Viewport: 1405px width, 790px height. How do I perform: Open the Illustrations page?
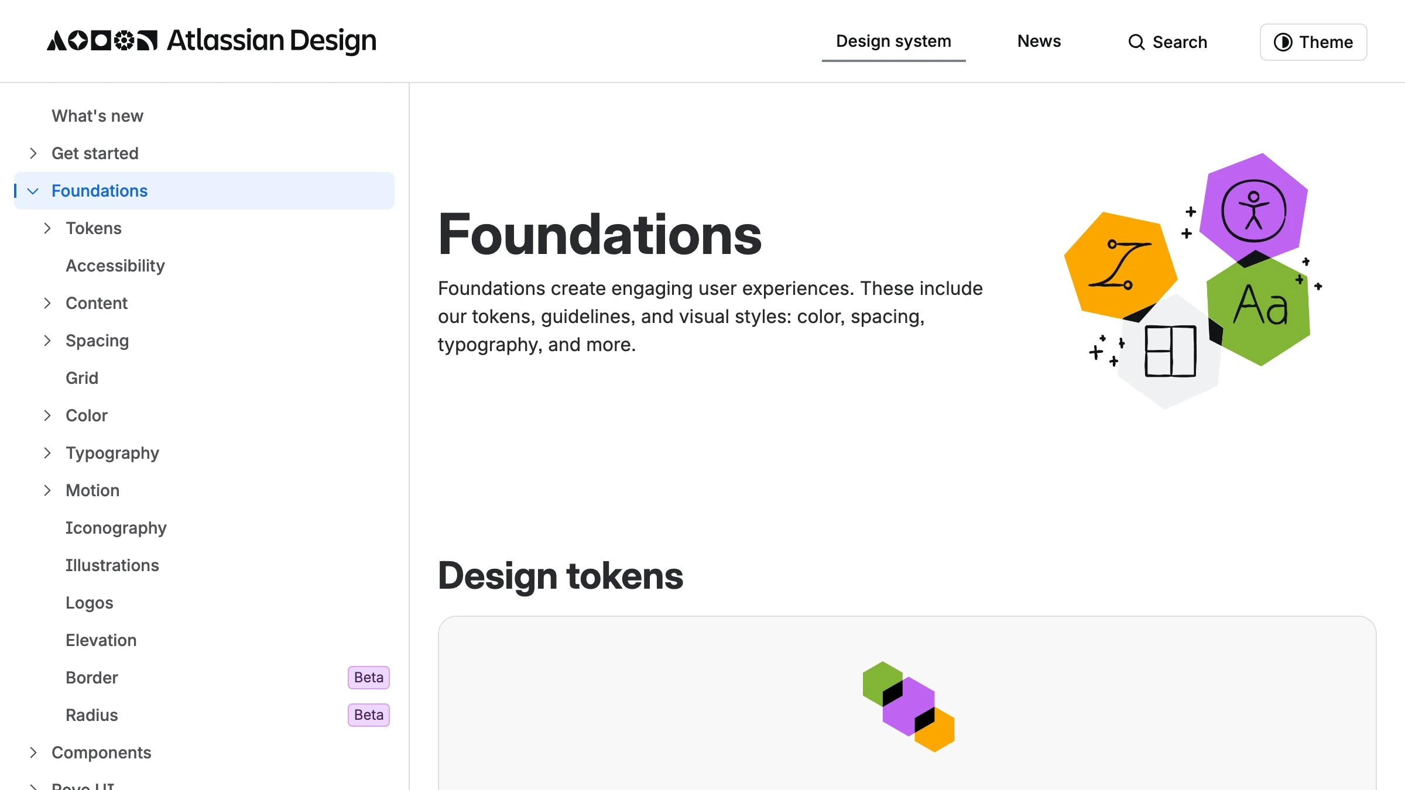point(112,565)
